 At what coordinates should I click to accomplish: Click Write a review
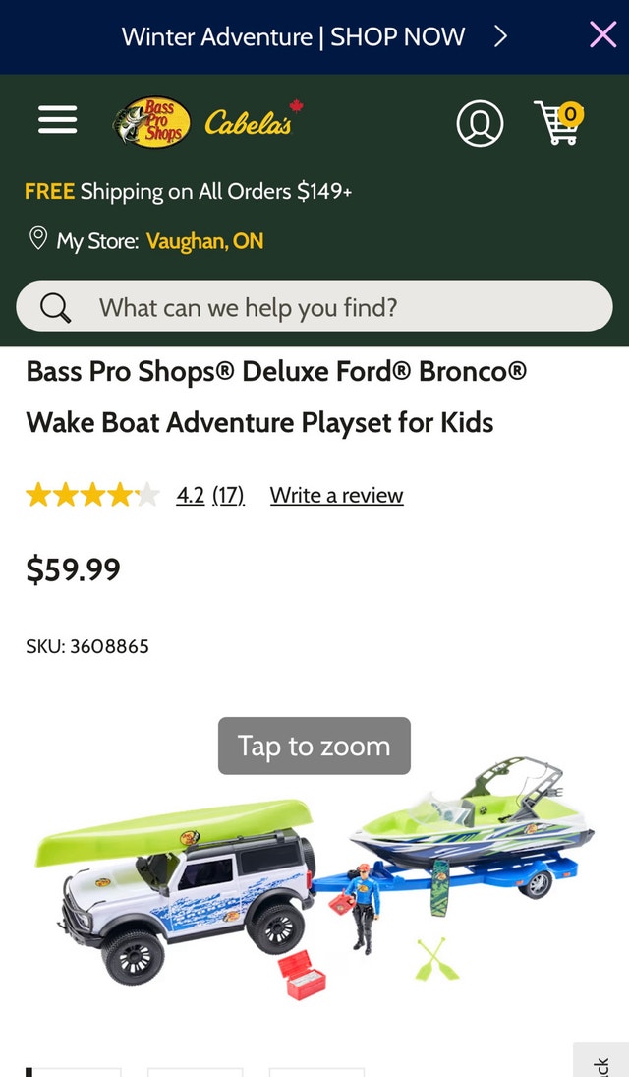[336, 495]
